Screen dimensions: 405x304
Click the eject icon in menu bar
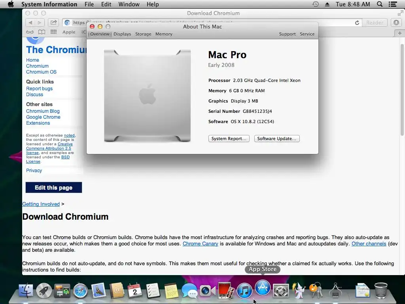[x=327, y=4]
